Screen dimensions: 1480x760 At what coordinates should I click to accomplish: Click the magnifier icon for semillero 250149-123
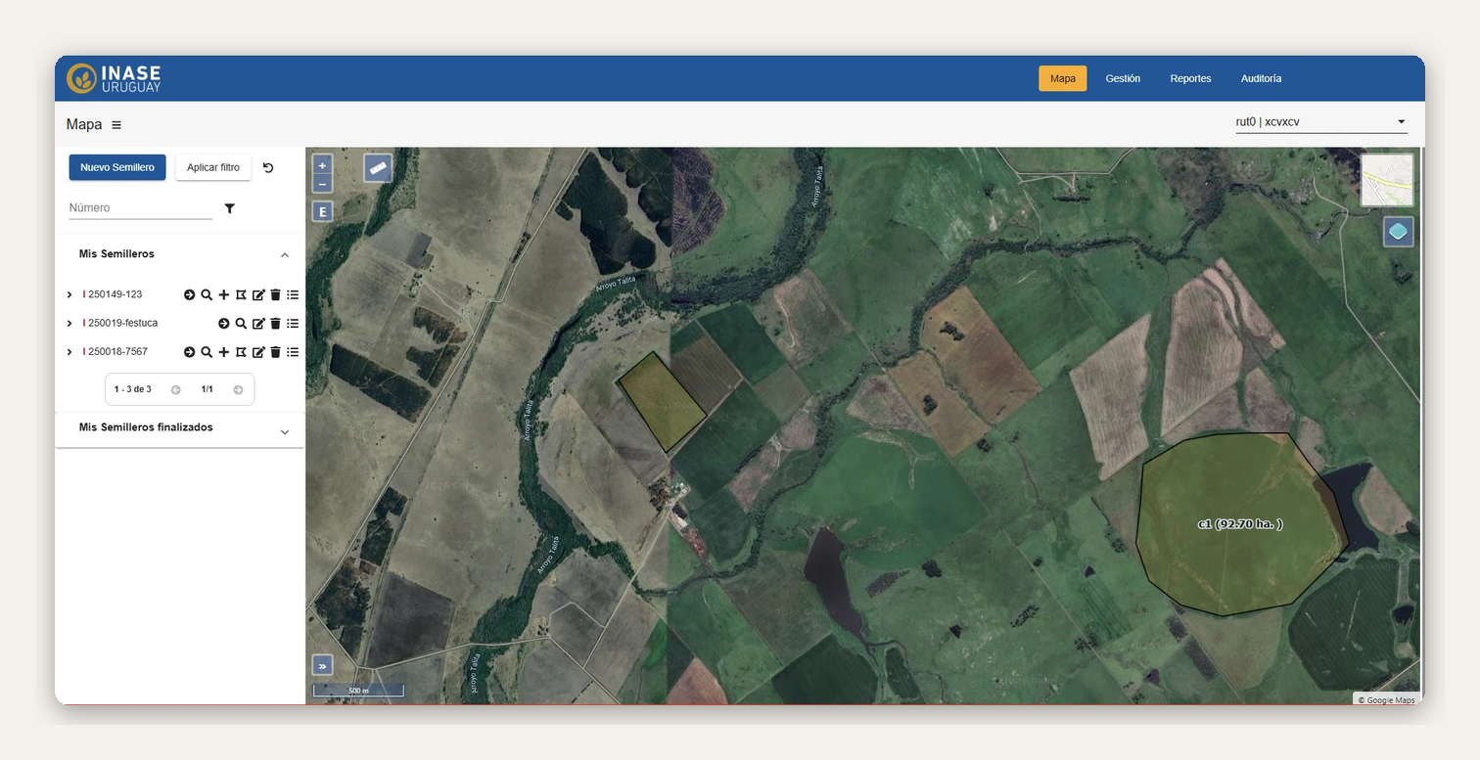207,294
